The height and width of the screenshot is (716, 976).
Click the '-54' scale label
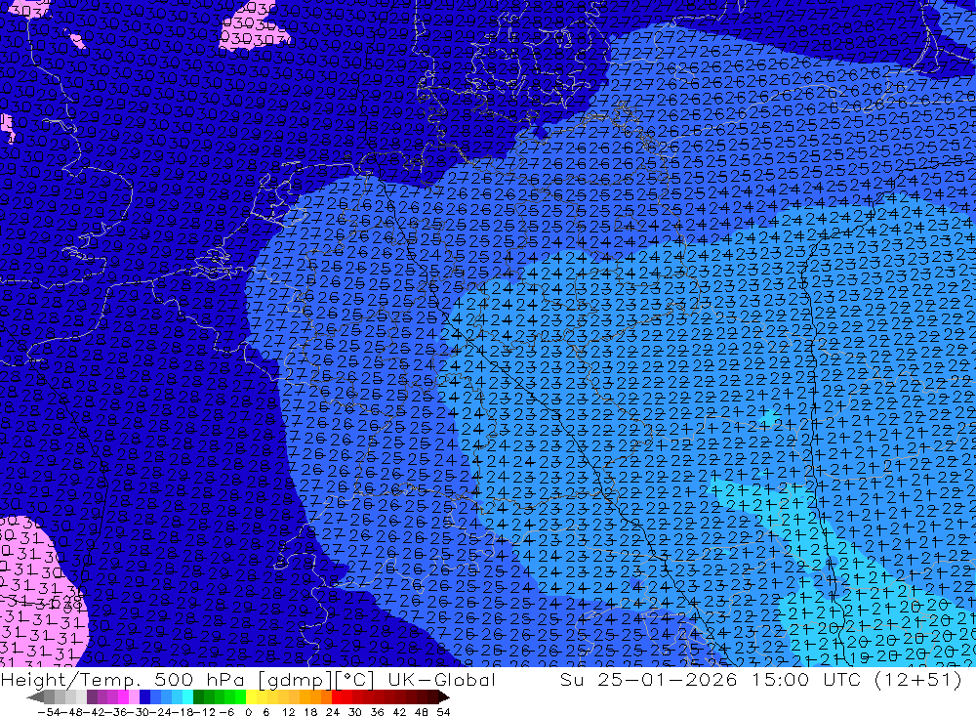click(49, 712)
